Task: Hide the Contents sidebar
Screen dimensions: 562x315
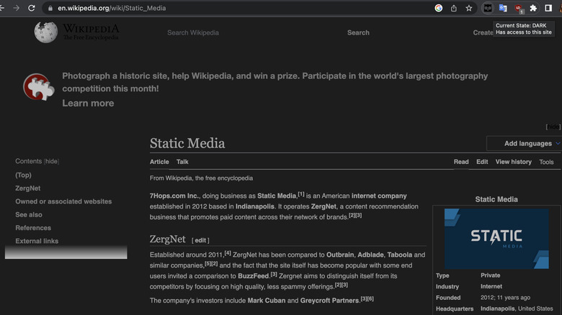Action: click(x=52, y=162)
